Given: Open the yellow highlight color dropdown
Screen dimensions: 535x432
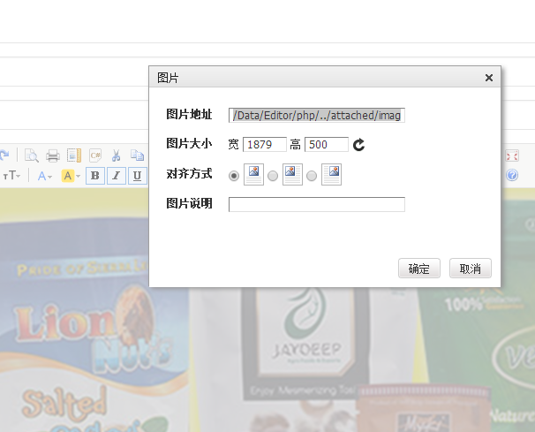Looking at the screenshot, I should [72, 176].
